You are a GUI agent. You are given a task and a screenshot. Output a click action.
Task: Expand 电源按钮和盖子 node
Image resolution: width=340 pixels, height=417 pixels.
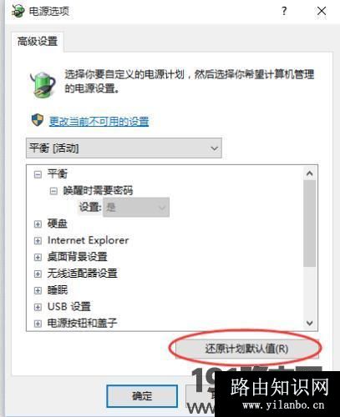point(38,324)
